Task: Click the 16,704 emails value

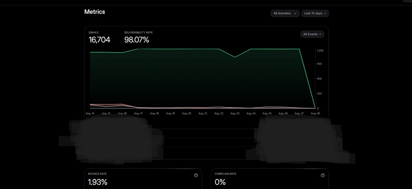Action: pyautogui.click(x=99, y=40)
